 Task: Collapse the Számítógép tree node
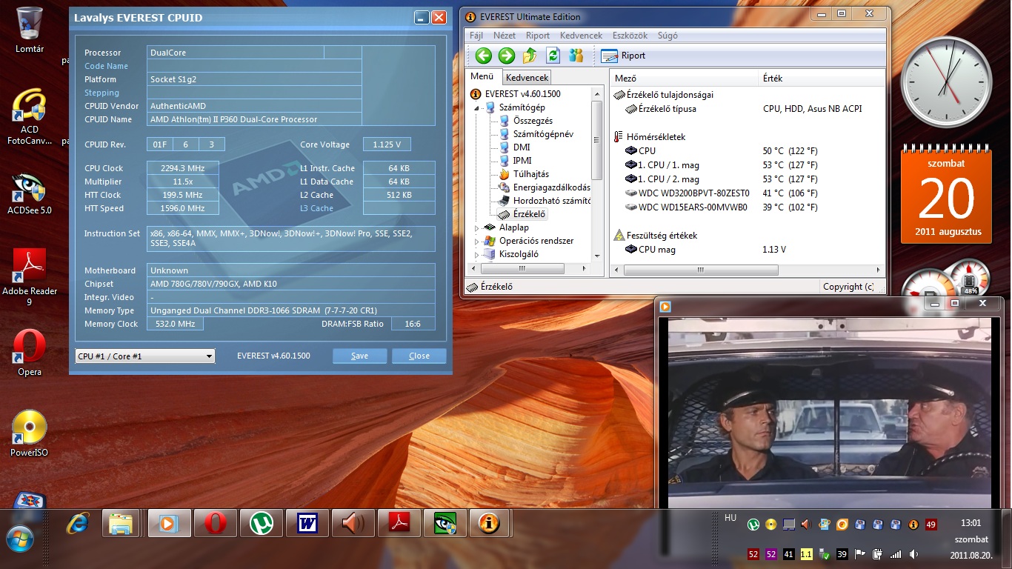tap(478, 107)
